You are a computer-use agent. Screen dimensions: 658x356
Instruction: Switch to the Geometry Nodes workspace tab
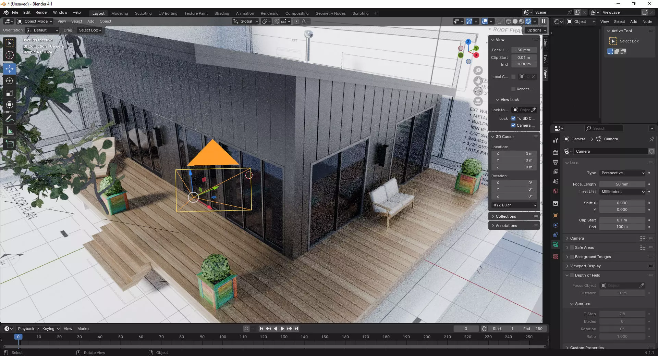click(330, 13)
